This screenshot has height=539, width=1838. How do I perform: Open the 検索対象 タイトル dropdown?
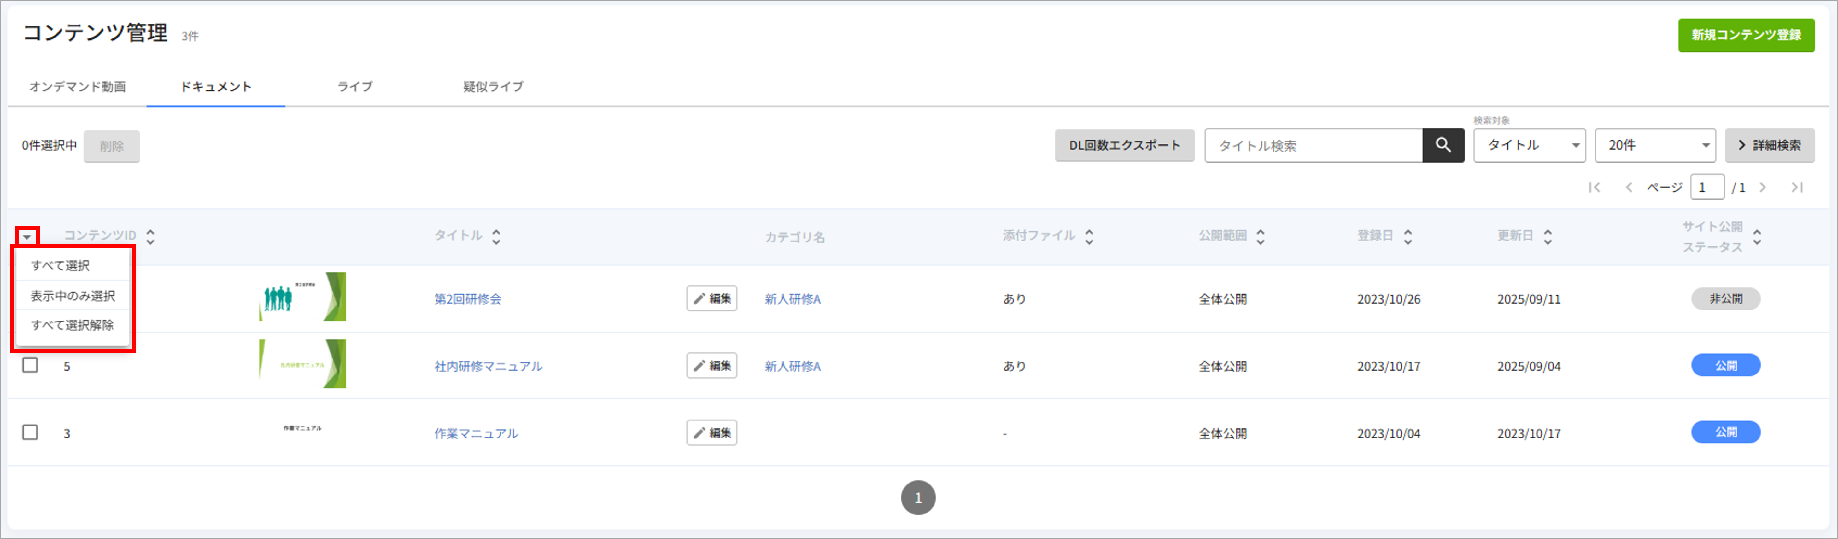[1530, 145]
